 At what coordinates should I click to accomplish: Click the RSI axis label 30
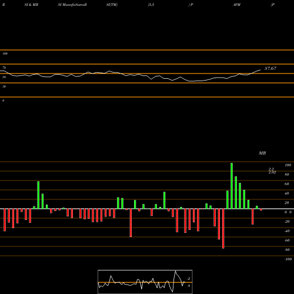(4, 86)
